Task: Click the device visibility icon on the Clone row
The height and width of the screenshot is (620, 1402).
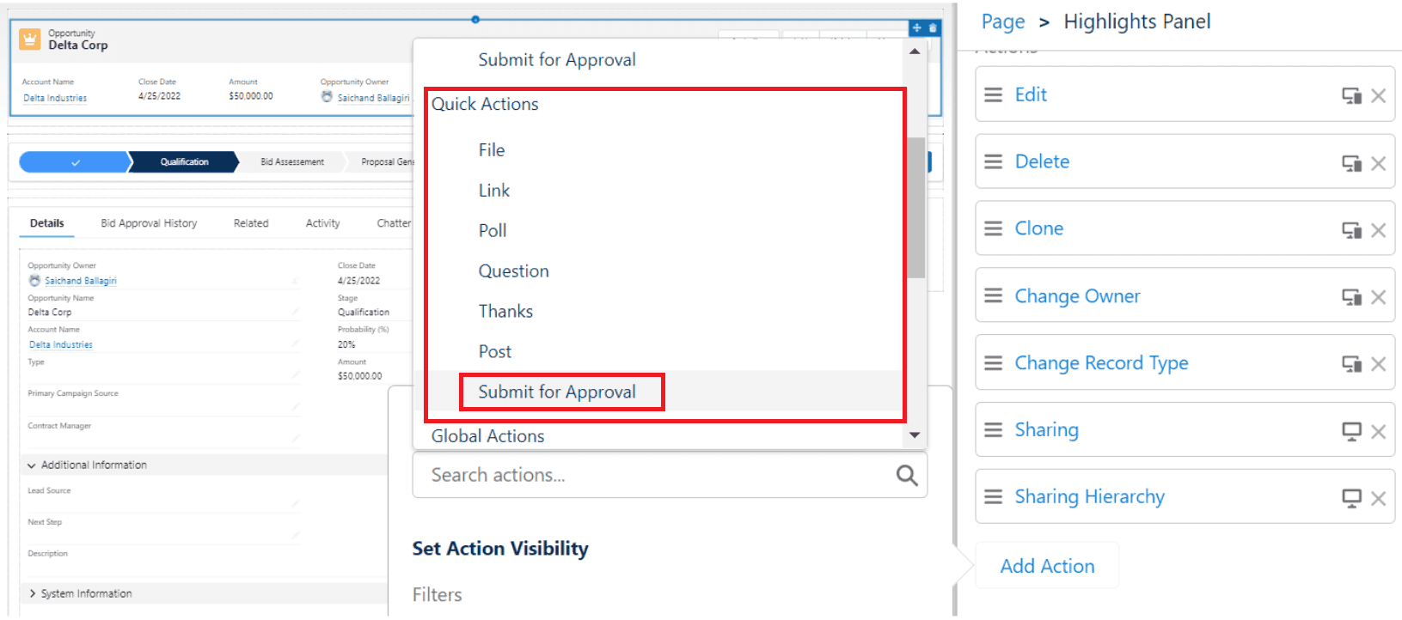Action: pos(1351,230)
